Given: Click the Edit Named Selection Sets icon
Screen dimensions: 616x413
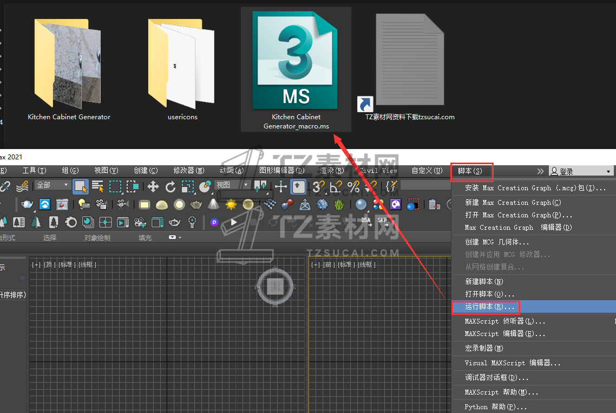Looking at the screenshot, I should (391, 186).
